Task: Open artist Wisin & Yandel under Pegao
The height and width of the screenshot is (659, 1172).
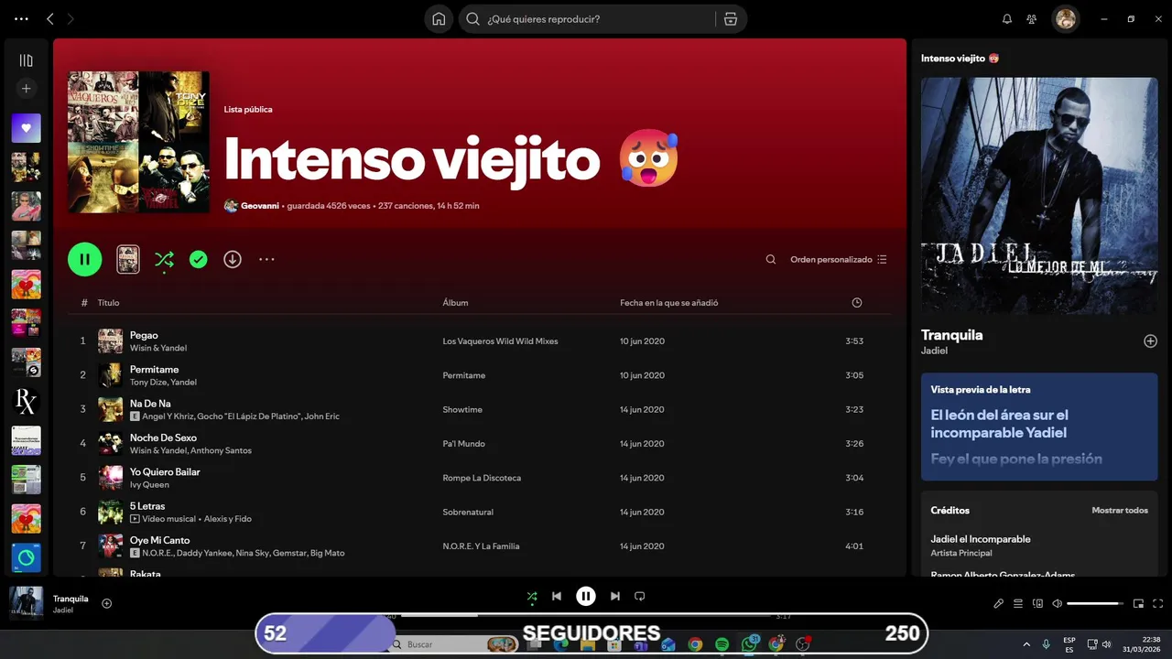Action: click(158, 349)
